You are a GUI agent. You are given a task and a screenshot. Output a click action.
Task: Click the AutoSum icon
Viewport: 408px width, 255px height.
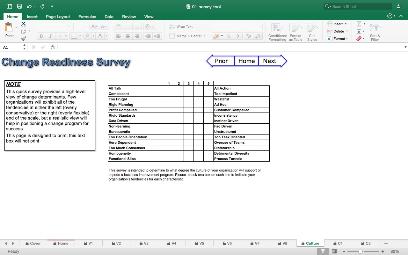coord(359,24)
